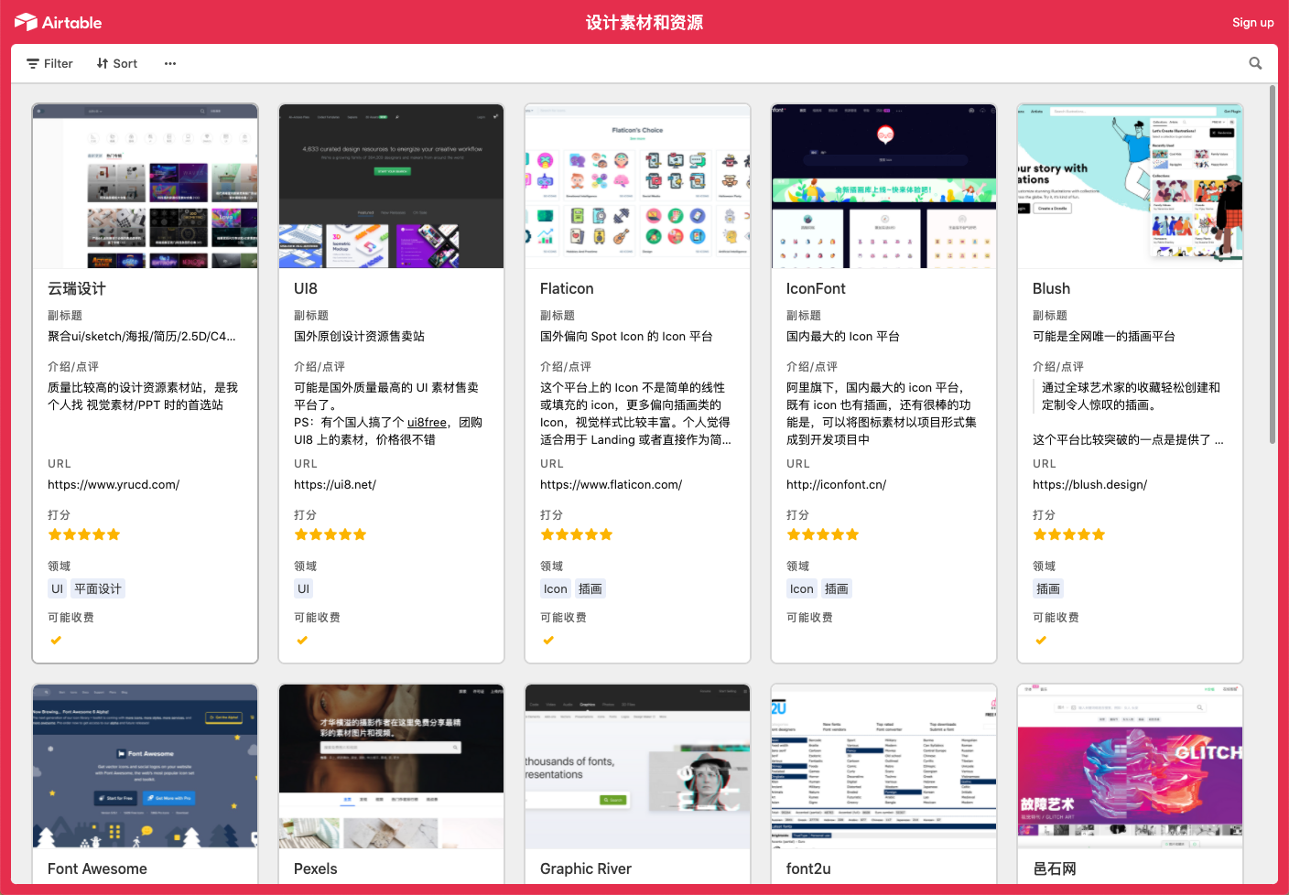Open the Font Awesome card thumbnail

145,766
